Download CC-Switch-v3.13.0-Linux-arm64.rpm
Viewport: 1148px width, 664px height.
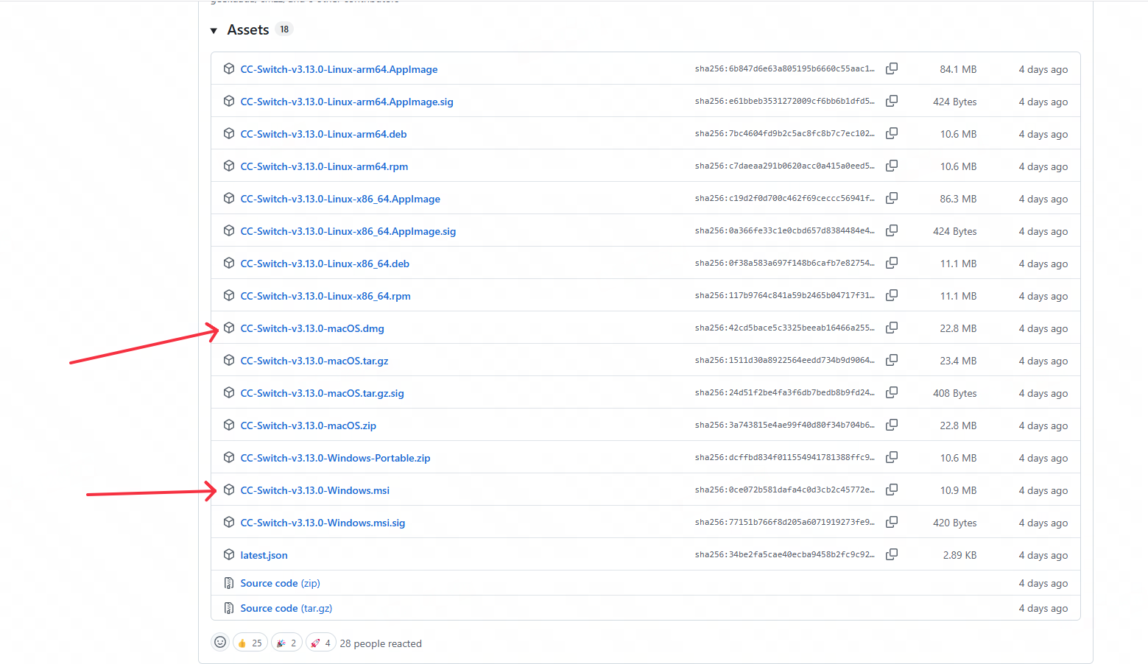(324, 166)
